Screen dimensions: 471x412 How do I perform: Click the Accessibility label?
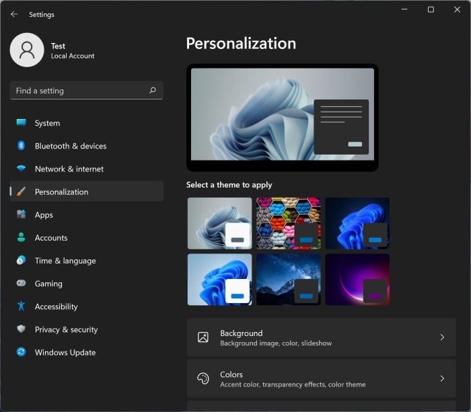pos(56,306)
